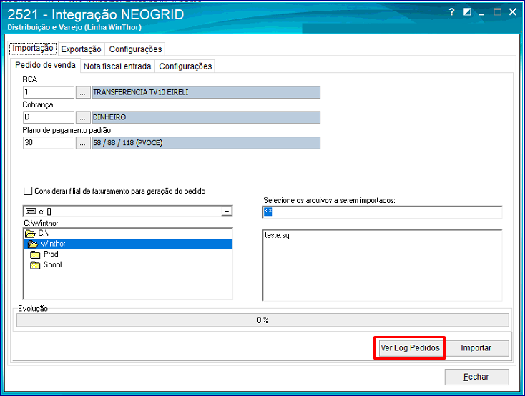
Task: Select the Pedido de venda sub-tab
Action: [45, 65]
